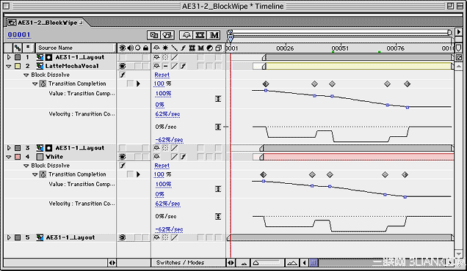This screenshot has width=467, height=271.
Task: Collapse Transition Completion under White layer
Action: 35,175
